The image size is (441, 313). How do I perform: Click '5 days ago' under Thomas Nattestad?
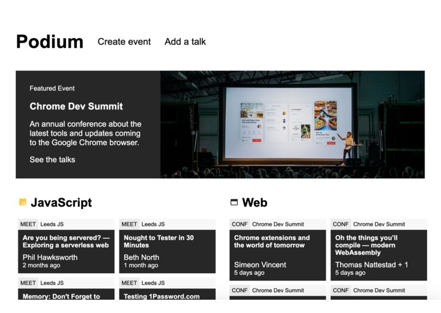(350, 272)
